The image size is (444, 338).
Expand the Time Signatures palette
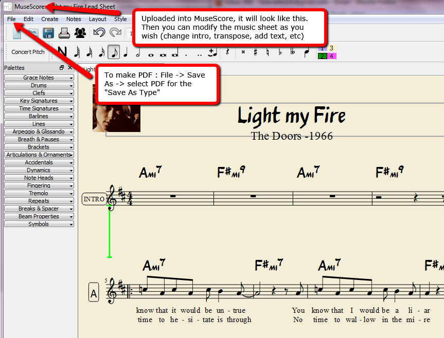point(39,108)
